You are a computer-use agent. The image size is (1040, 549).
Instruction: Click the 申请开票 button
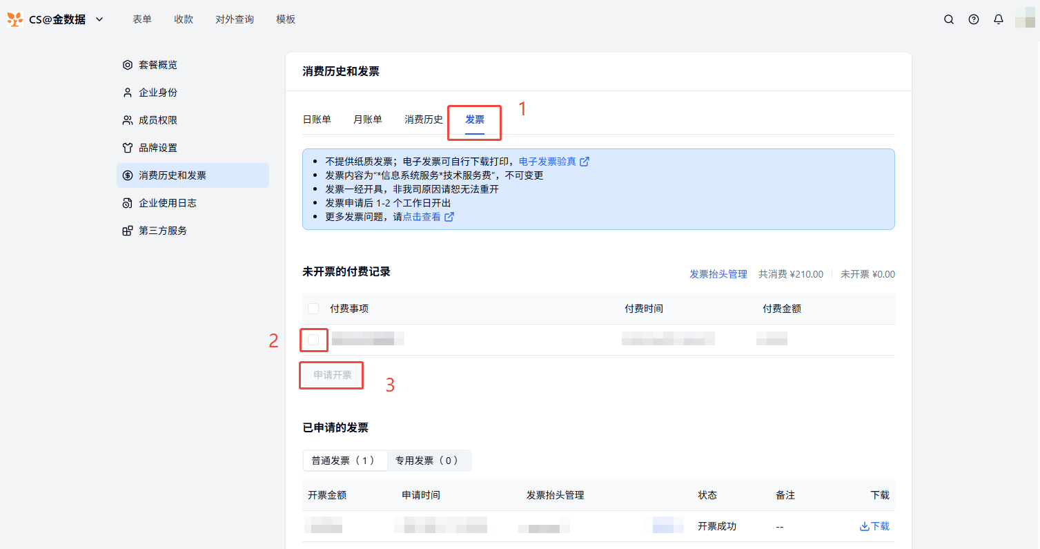pos(332,375)
